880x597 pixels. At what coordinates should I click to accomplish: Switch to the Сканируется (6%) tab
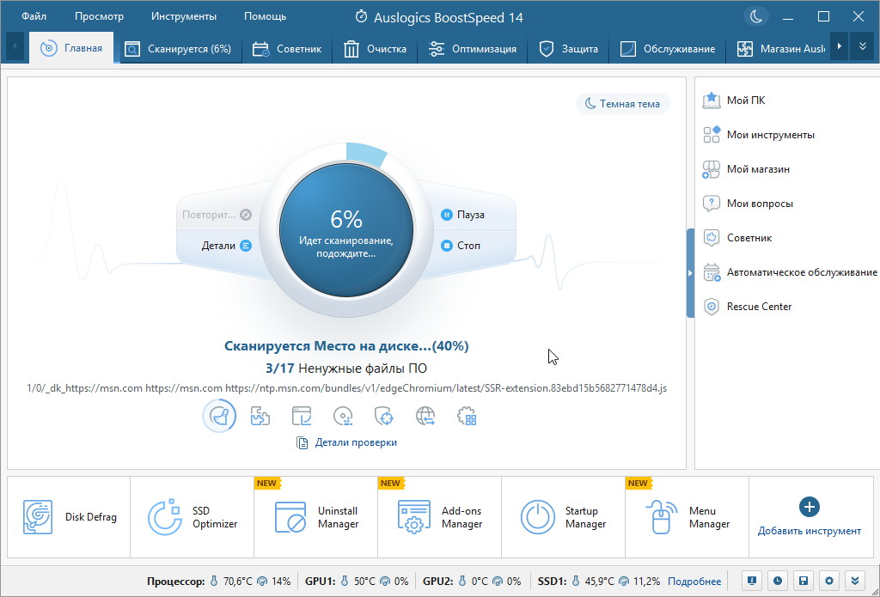(x=178, y=49)
